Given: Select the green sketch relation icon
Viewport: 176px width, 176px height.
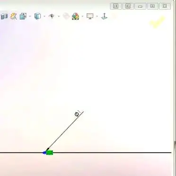Looking at the screenshot, I should click(x=50, y=153).
